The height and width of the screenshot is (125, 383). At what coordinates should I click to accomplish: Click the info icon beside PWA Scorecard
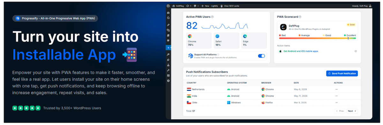coord(300,17)
